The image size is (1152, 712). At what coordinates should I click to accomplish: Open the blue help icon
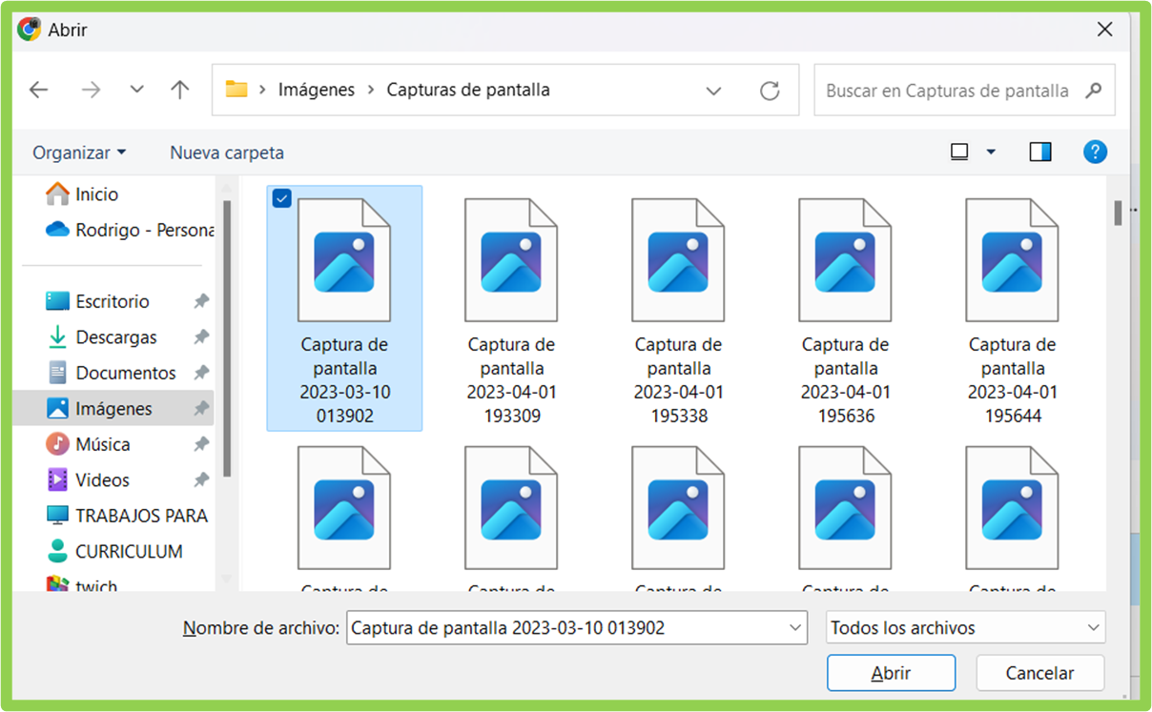click(x=1094, y=152)
